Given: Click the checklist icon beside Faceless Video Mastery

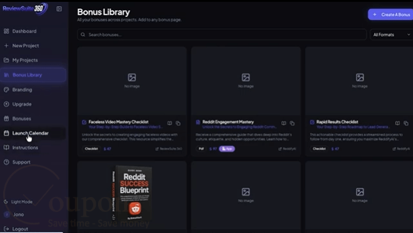Looking at the screenshot, I should pyautogui.click(x=84, y=122).
